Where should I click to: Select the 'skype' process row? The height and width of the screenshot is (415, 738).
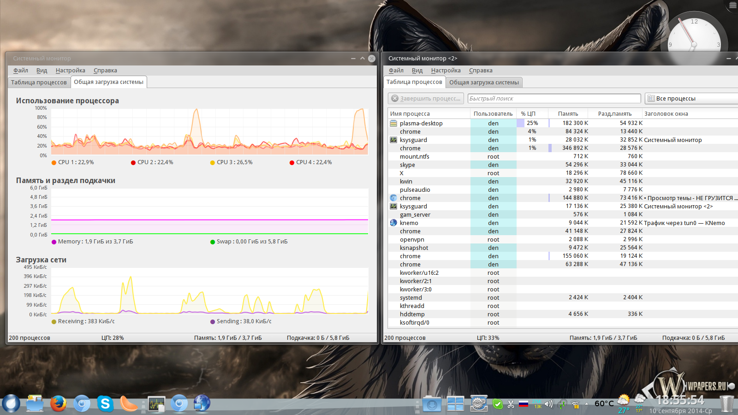pos(563,165)
